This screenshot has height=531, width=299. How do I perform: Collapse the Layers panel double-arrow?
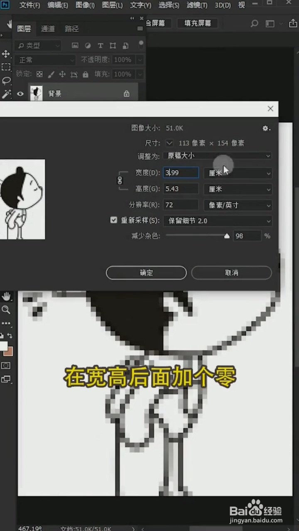tap(132, 18)
